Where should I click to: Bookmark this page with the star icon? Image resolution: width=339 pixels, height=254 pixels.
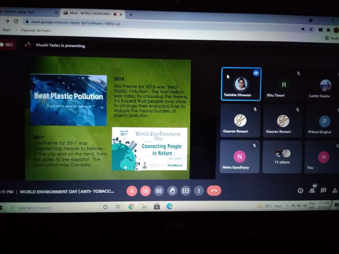coord(311,29)
